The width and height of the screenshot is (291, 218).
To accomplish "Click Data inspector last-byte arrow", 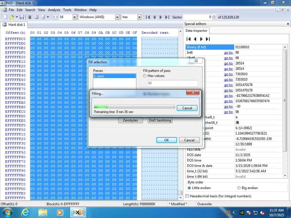I will coord(208,39).
